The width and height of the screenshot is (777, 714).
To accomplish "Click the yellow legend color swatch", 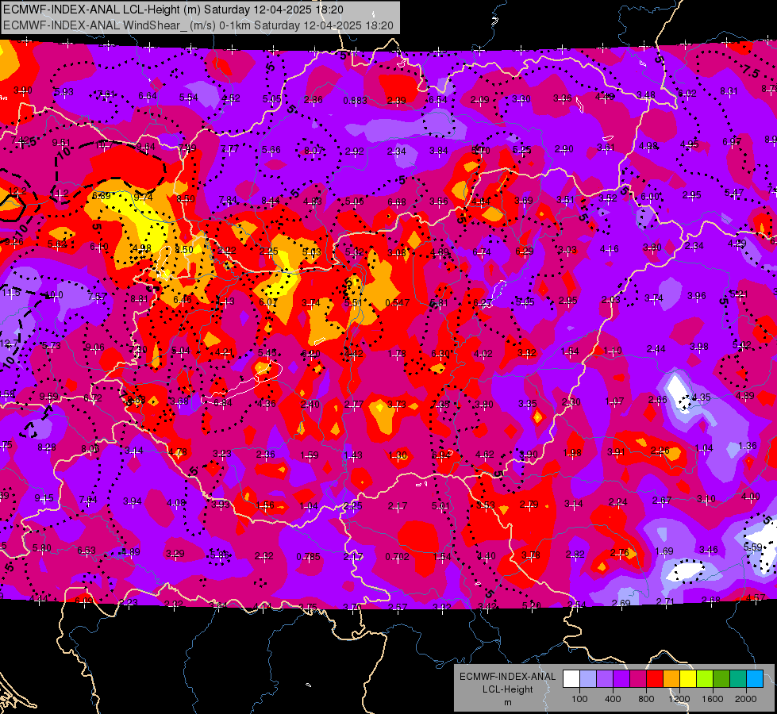I will [x=688, y=679].
